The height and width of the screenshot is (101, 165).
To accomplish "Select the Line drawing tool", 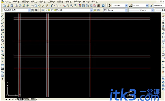I will [2, 16].
